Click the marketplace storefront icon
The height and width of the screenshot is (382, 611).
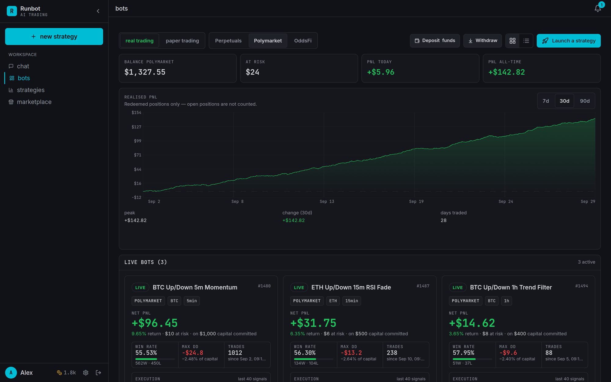[x=11, y=102]
